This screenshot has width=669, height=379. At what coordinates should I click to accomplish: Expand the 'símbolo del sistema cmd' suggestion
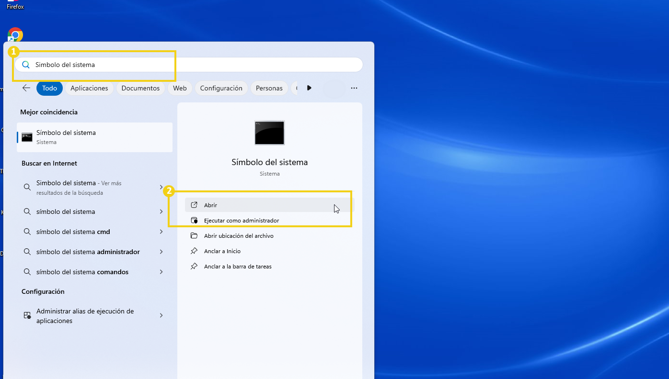pos(161,232)
